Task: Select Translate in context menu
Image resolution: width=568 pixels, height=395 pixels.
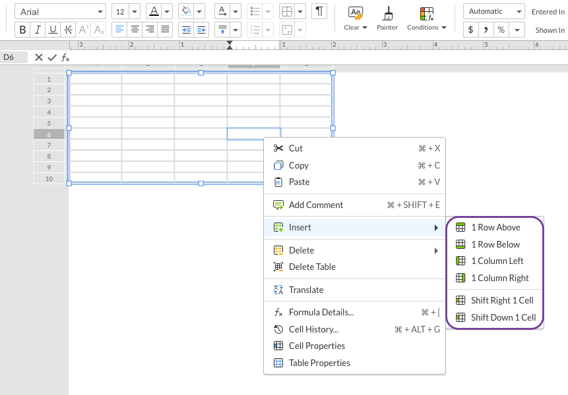Action: [355, 290]
